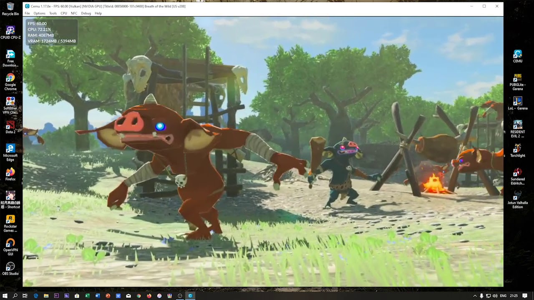
Task: Open taskbar search magnifier
Action: pos(15,296)
